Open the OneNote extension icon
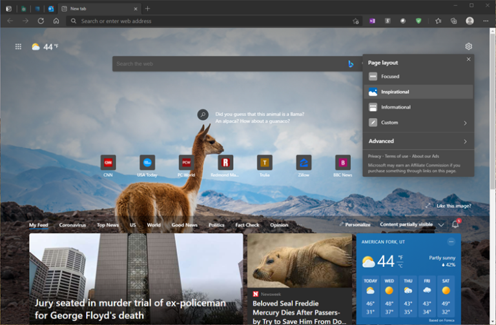 click(372, 21)
